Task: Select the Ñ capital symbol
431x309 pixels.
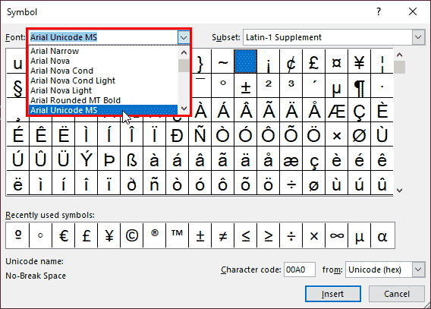Action: (200, 134)
